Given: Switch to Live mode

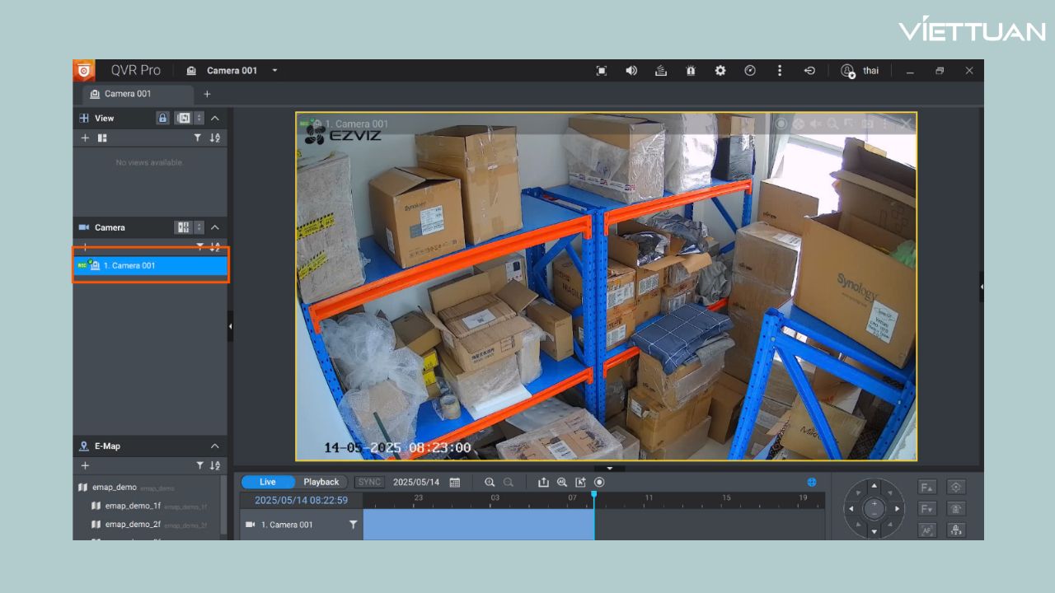Looking at the screenshot, I should tap(268, 482).
